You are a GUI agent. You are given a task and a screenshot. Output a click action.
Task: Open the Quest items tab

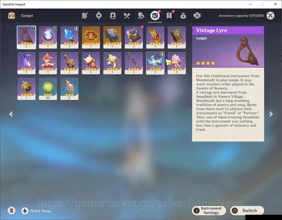169,16
